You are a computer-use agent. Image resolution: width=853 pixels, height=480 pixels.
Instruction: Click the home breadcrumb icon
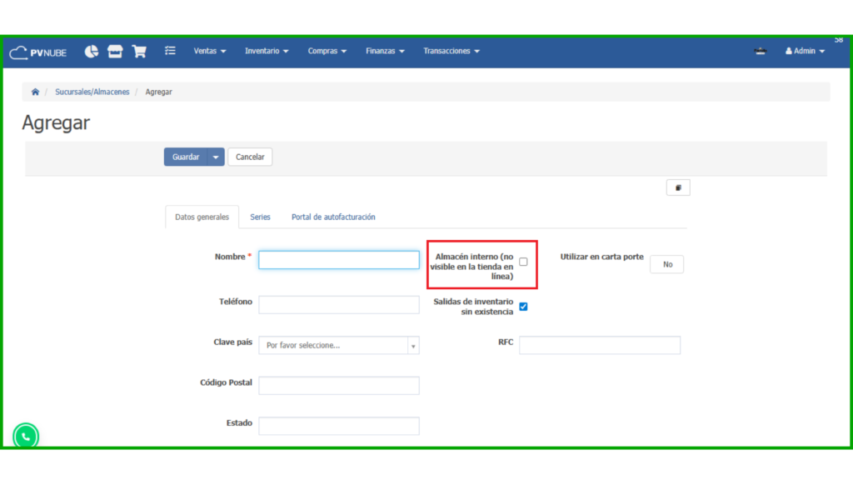coord(35,92)
